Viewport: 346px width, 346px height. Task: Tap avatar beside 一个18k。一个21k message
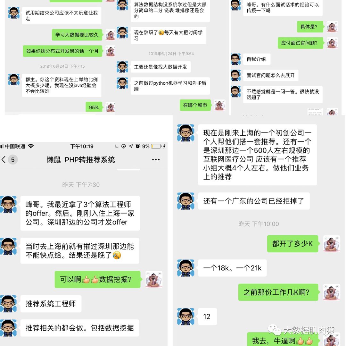click(x=186, y=268)
